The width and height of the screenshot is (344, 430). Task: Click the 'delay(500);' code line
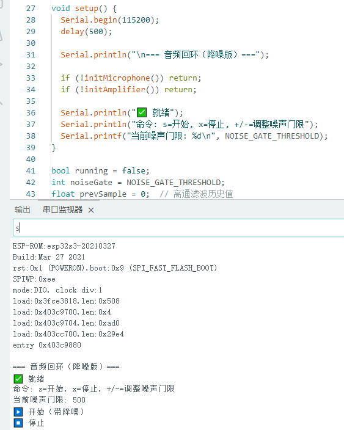(x=86, y=32)
